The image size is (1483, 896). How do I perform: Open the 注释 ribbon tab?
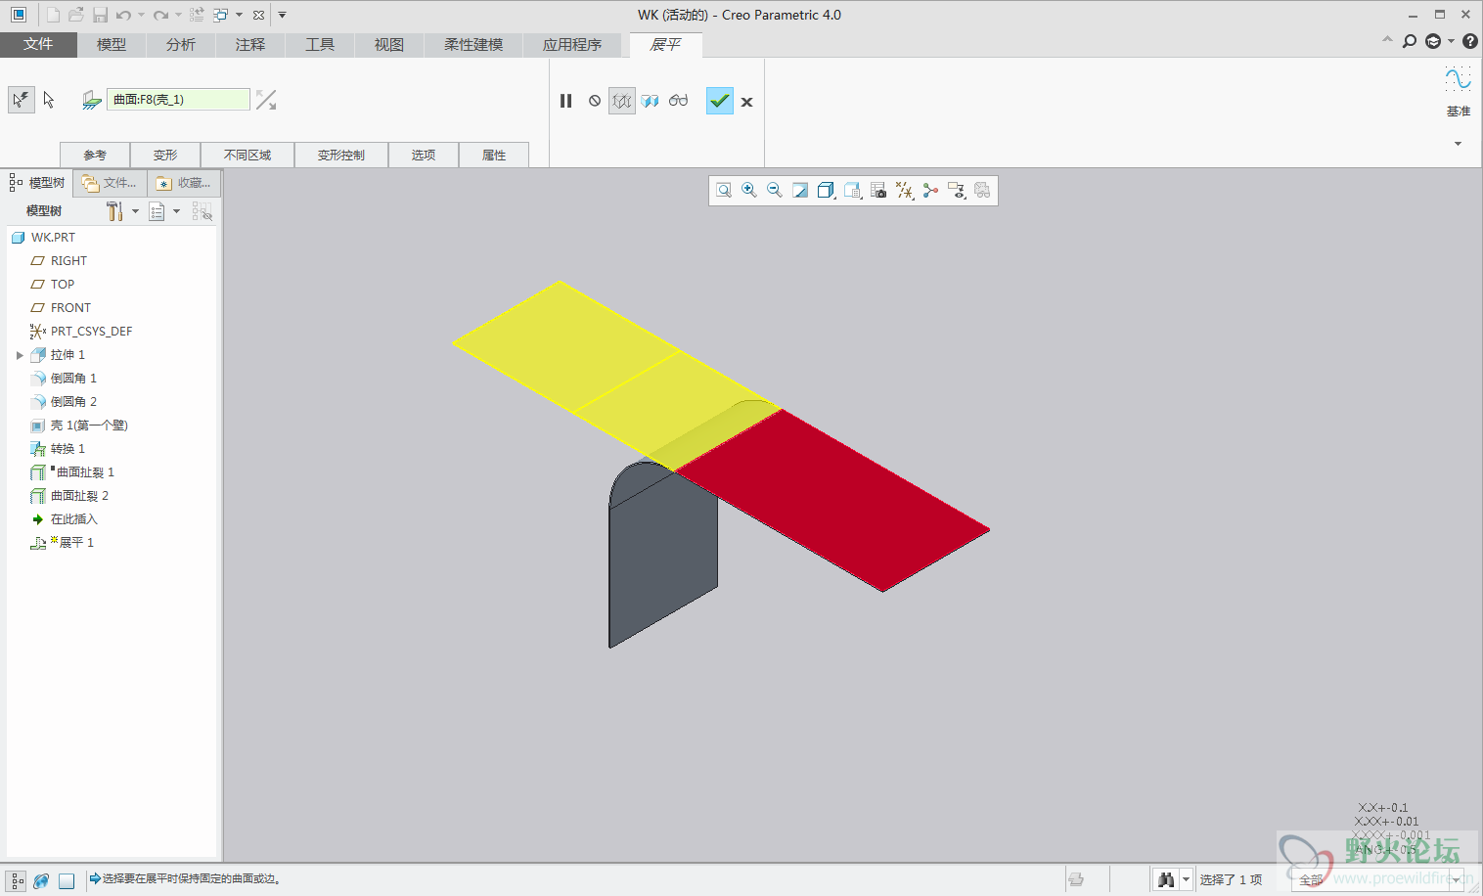(x=250, y=44)
